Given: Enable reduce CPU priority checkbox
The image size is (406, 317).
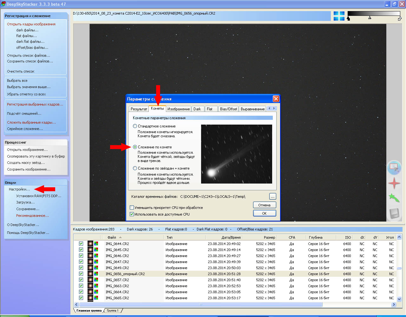Looking at the screenshot, I should point(132,208).
